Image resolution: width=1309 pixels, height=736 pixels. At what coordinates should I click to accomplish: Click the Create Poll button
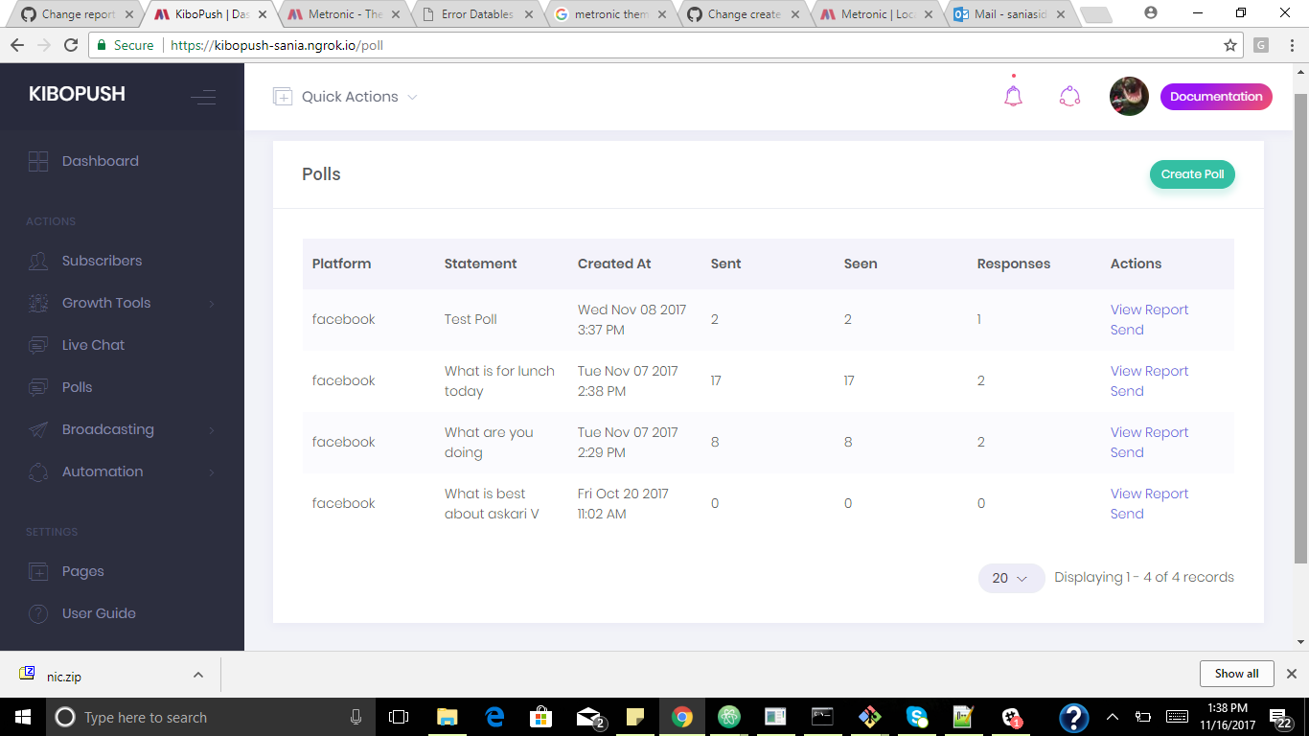[1192, 174]
